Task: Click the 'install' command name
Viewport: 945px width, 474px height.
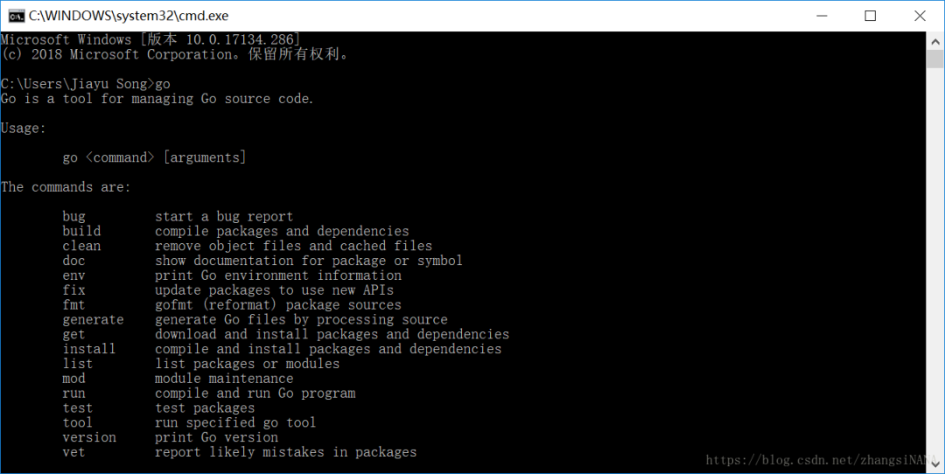Action: click(x=89, y=349)
